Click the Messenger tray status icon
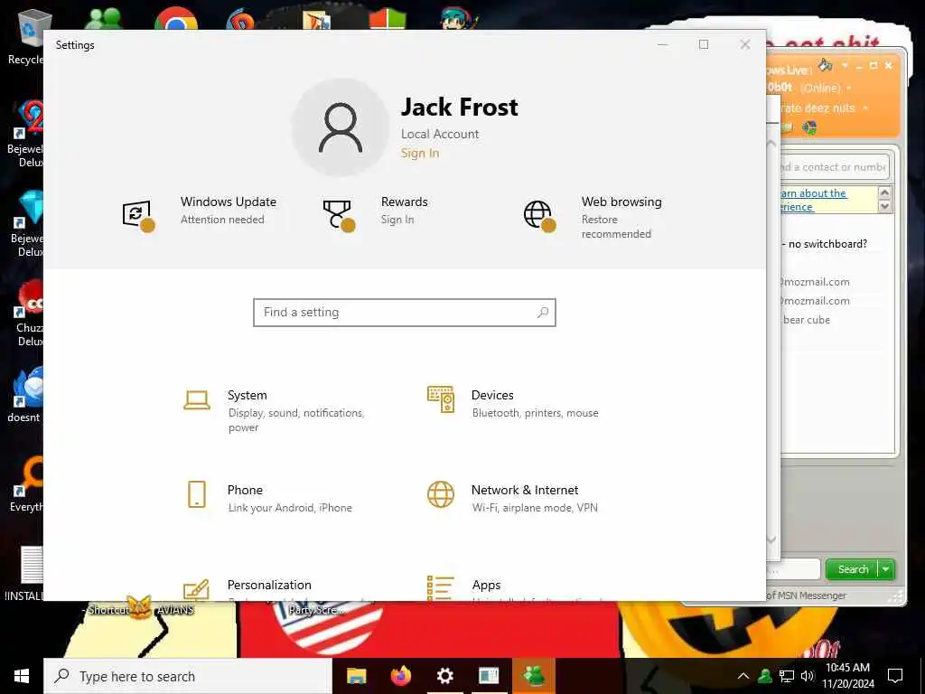Viewport: 925px width, 694px height. coord(765,676)
